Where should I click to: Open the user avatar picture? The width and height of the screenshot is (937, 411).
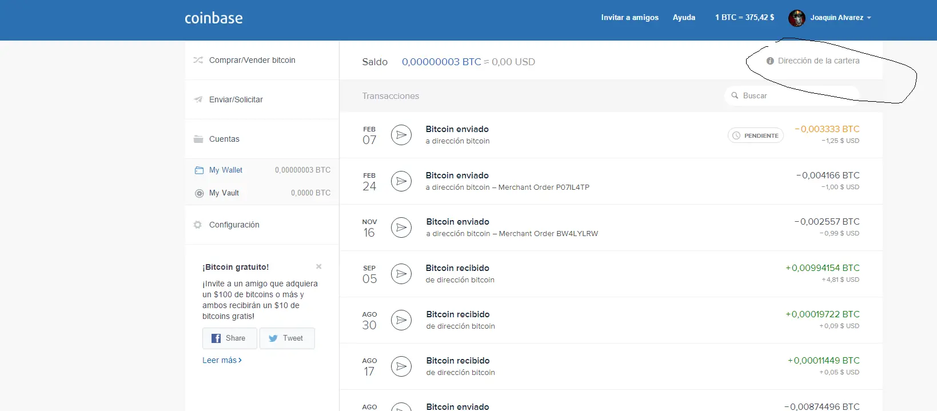[x=796, y=18]
